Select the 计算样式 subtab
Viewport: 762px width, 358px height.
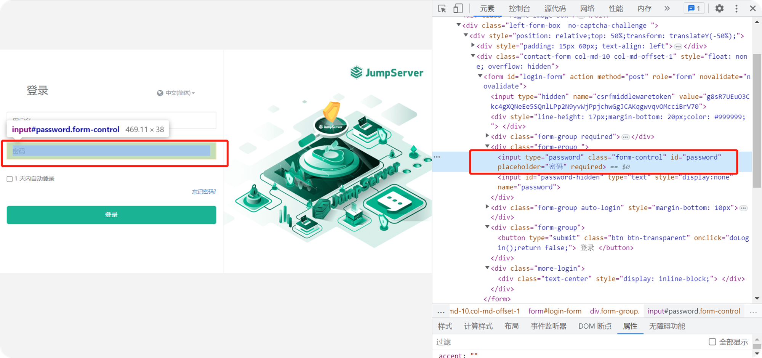tap(478, 326)
